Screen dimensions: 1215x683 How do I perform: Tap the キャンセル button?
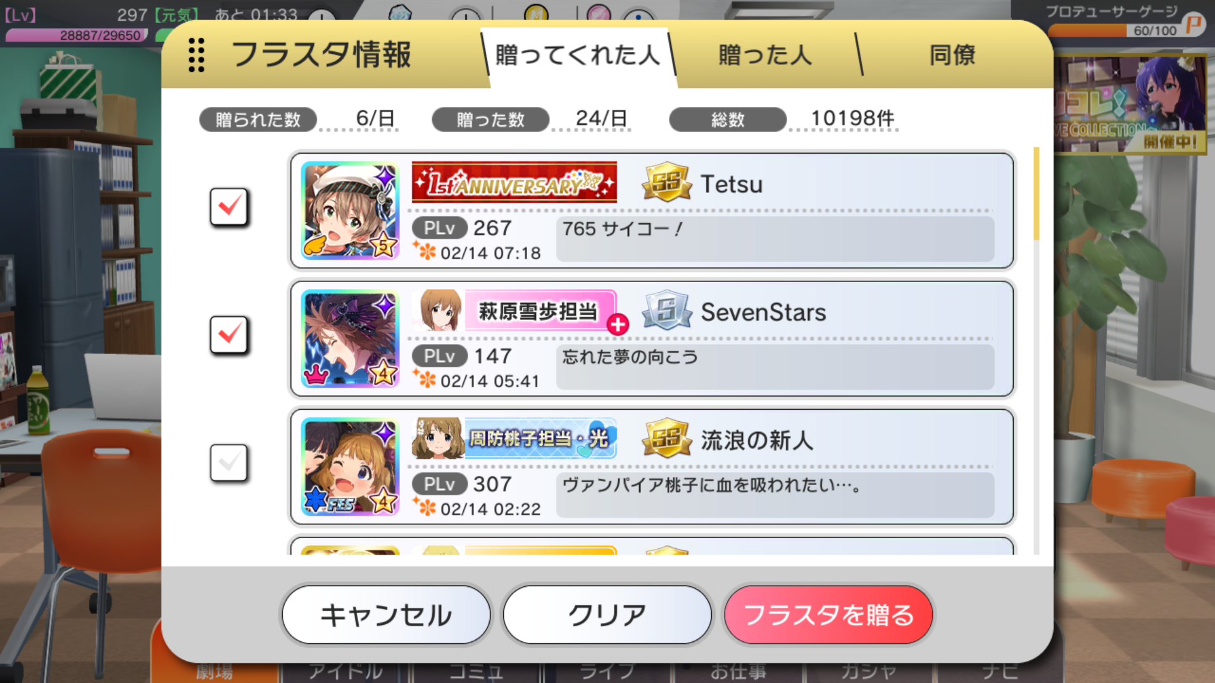click(x=386, y=615)
